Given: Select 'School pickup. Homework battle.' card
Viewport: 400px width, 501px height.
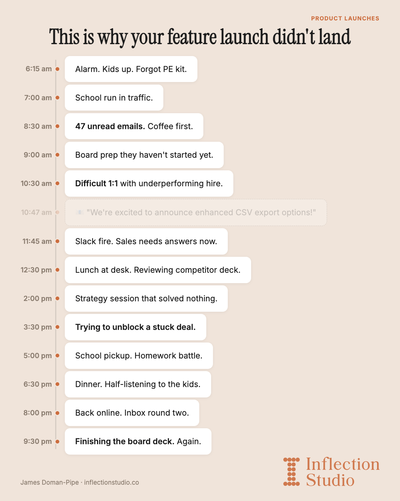Looking at the screenshot, I should coord(139,356).
